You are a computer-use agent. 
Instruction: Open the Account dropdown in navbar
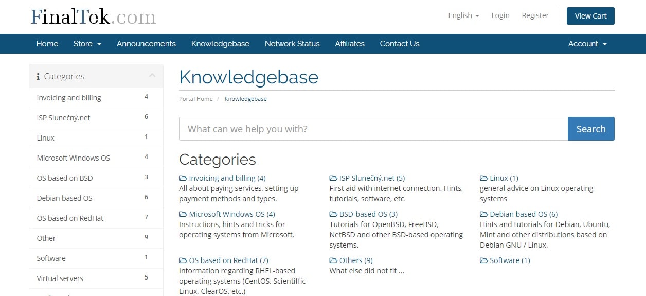click(x=587, y=44)
